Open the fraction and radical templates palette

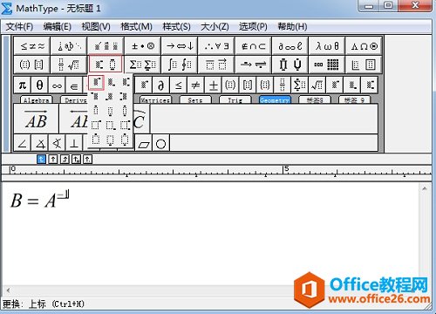[69, 65]
